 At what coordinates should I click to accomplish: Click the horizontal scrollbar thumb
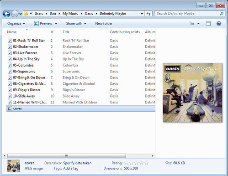pyautogui.click(x=67, y=155)
